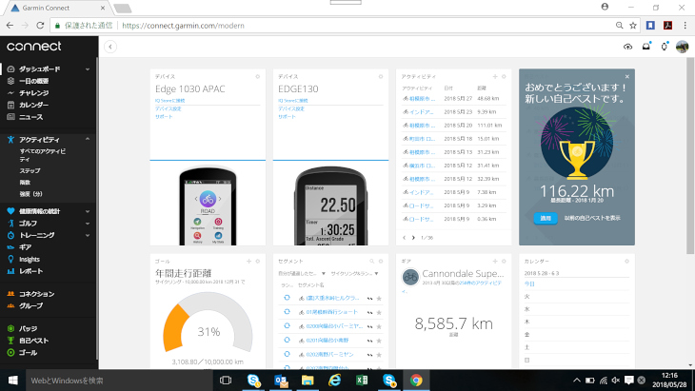
Task: Expand the トレーニング sidebar section
Action: pos(88,235)
